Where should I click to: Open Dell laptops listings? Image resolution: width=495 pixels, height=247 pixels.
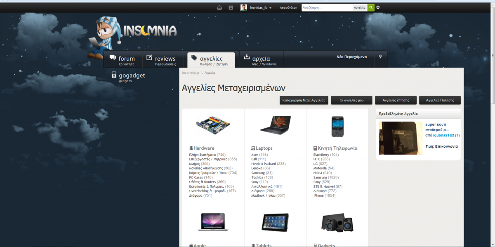254,159
